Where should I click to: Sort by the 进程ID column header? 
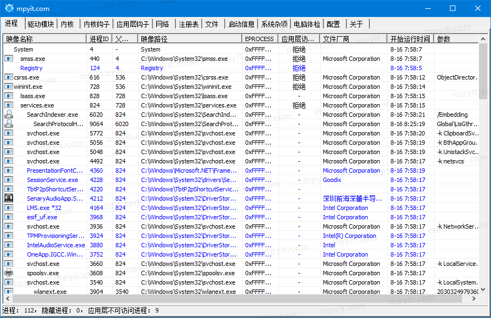pos(99,39)
